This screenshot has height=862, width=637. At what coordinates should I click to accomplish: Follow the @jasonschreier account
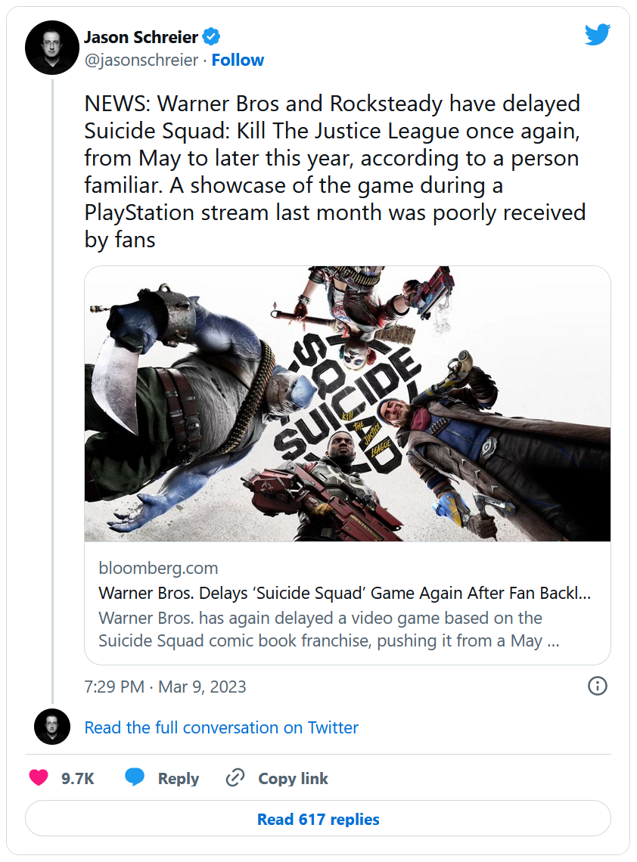click(x=238, y=60)
